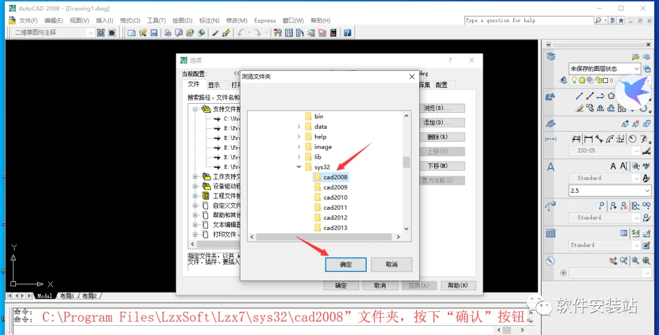Switch to the 配置 tab in Options

(x=441, y=85)
